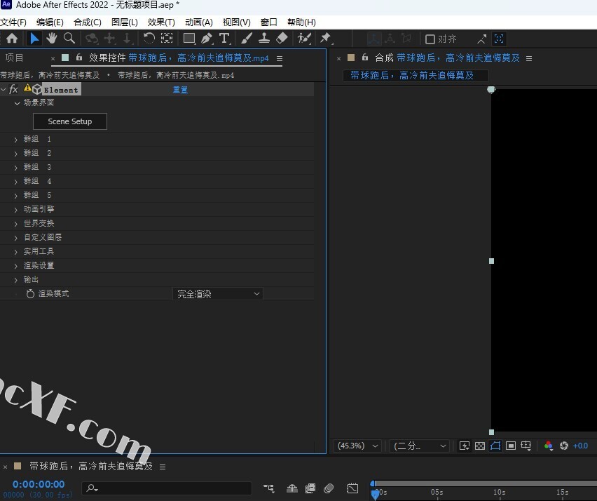Select the Rotation tool
The image size is (597, 501).
pos(149,39)
